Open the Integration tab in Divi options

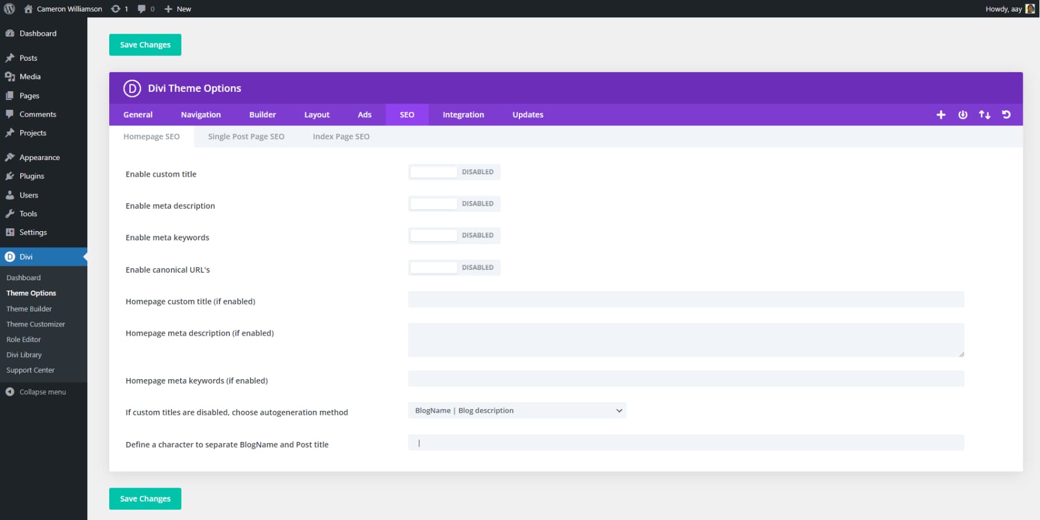click(462, 114)
